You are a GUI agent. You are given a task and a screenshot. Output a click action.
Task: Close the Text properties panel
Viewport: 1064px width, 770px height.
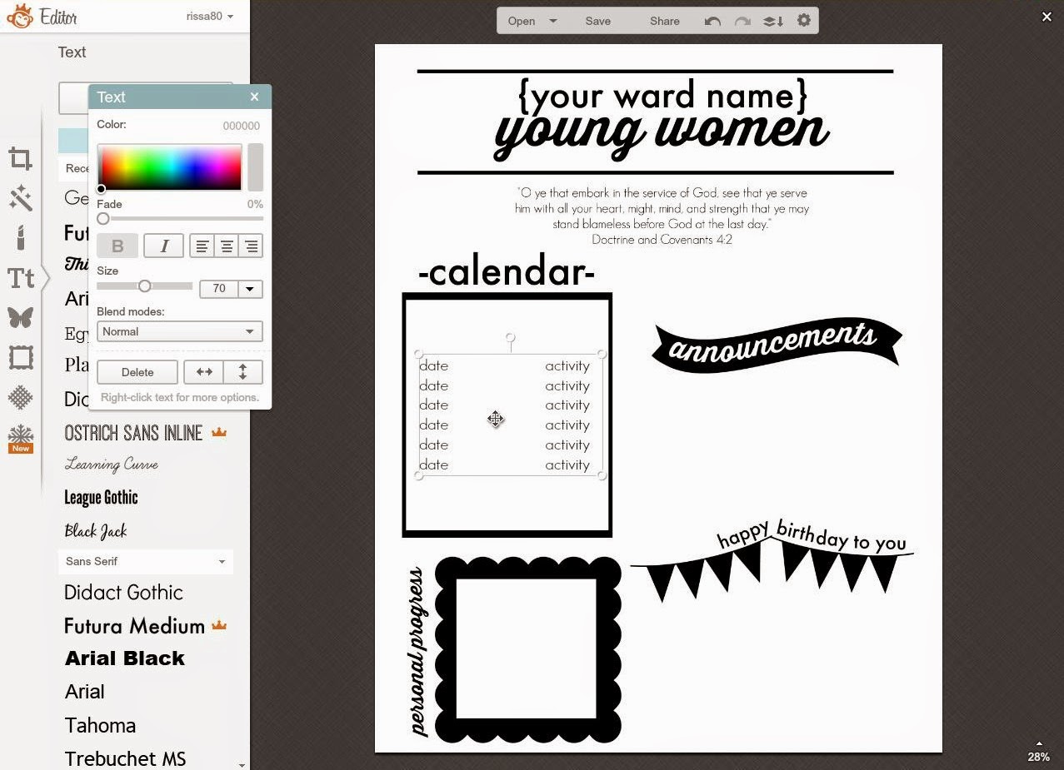[x=254, y=97]
